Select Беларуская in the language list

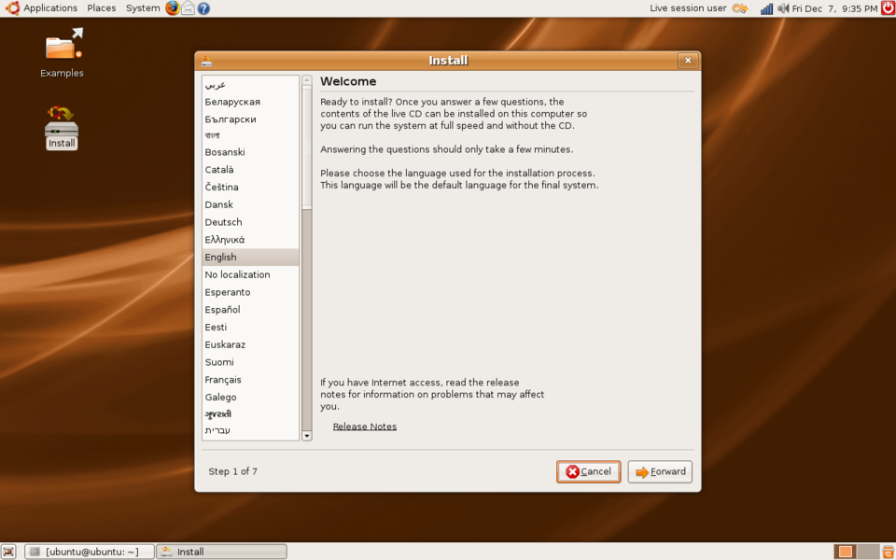pyautogui.click(x=250, y=102)
